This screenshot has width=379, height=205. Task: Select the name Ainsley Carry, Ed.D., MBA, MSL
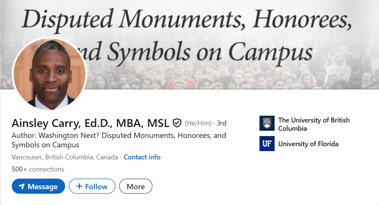pyautogui.click(x=90, y=123)
